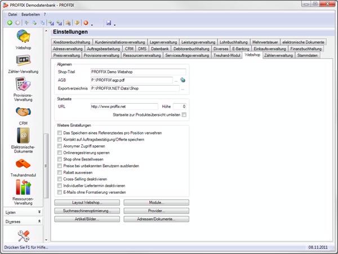Check E-Mails ohne Formatierung versenden
Screen dimensions: 338x254
click(60, 192)
